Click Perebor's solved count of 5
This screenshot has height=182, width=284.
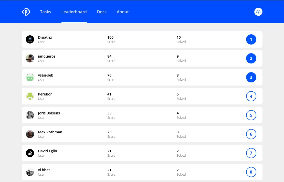pyautogui.click(x=178, y=94)
